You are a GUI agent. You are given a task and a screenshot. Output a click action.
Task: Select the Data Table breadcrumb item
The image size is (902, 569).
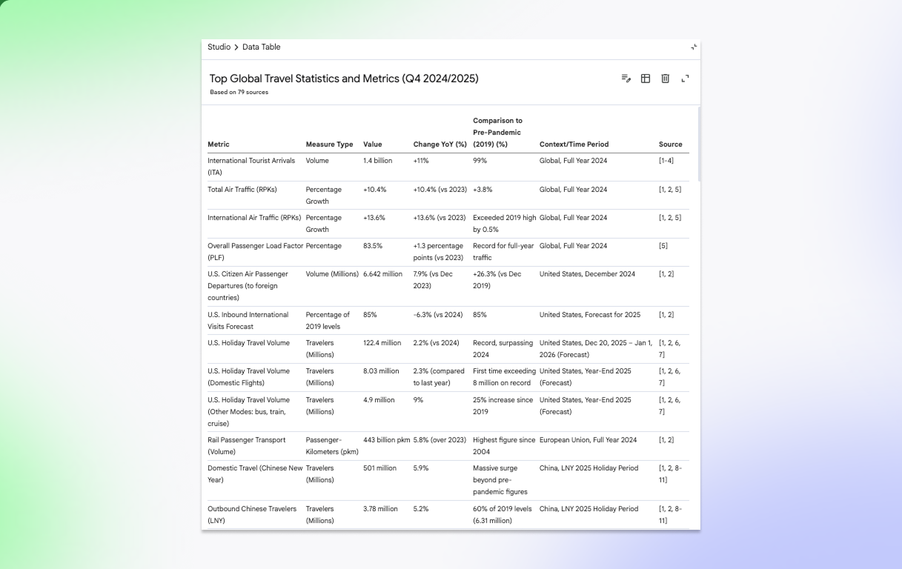pos(261,47)
